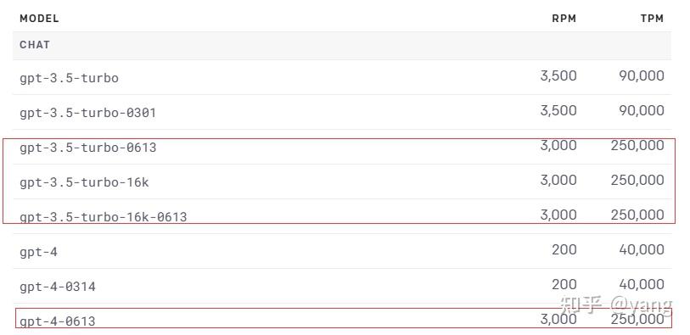Screen dimensions: 690x335
Task: Select the gpt-4 model name
Action: 39,253
